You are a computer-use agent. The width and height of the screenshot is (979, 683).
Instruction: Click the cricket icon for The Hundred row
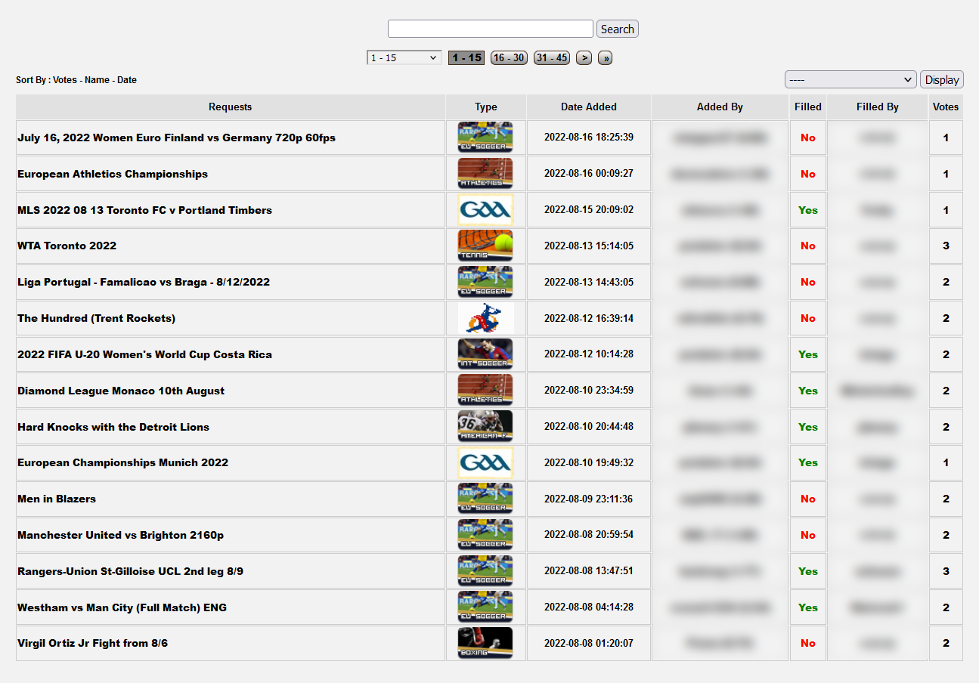[x=485, y=318]
